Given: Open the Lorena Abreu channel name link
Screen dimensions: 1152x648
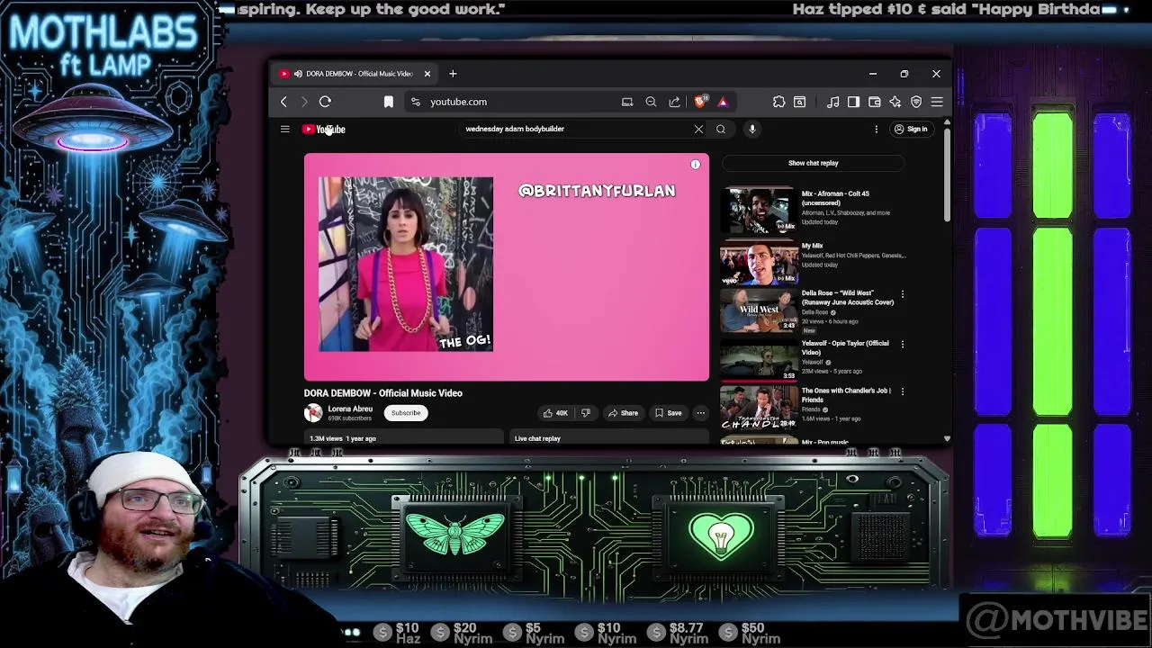Looking at the screenshot, I should point(350,409).
